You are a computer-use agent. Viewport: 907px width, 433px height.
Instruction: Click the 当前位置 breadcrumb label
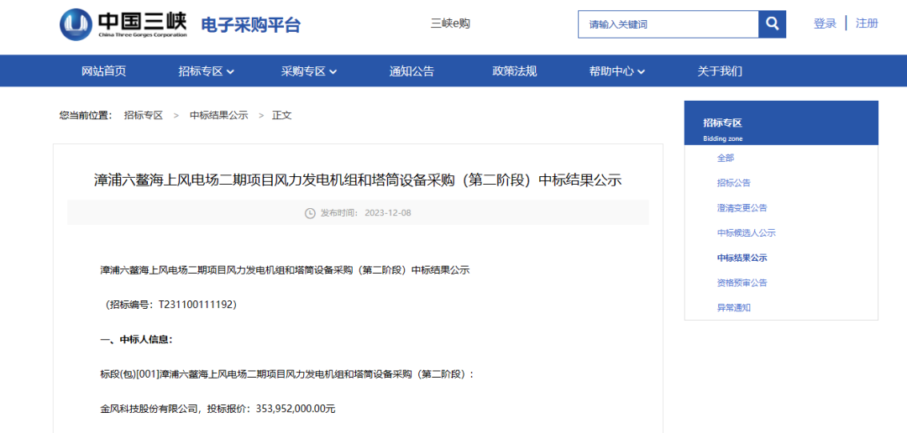tap(86, 115)
